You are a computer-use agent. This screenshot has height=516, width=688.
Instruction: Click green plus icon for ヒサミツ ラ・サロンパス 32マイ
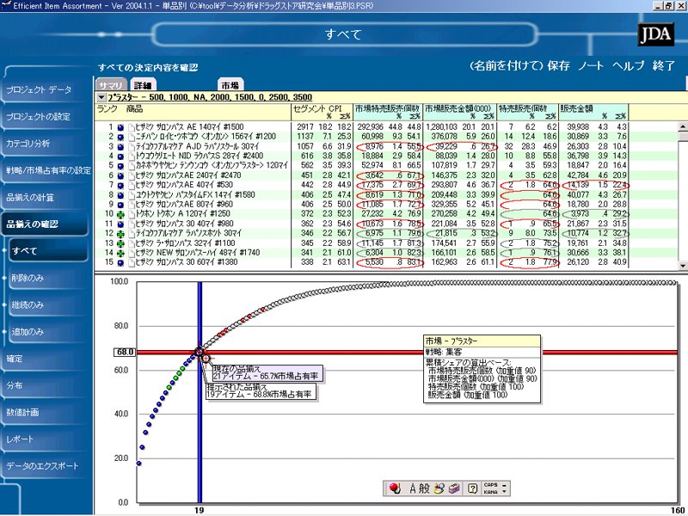[x=120, y=243]
